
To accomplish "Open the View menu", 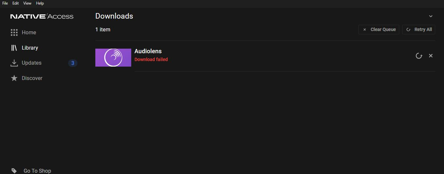I will click(27, 3).
